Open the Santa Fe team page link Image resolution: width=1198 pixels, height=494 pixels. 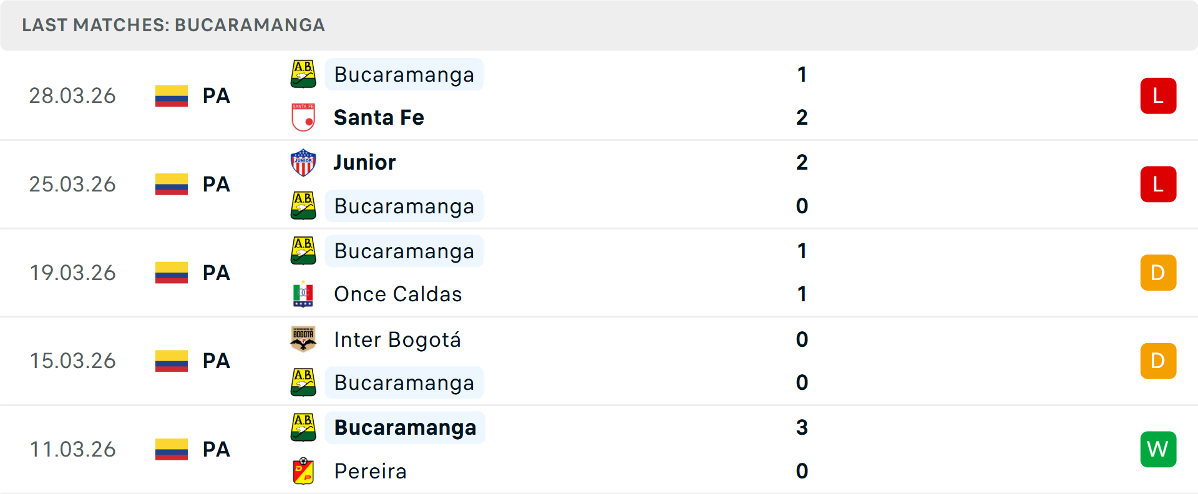[x=379, y=117]
